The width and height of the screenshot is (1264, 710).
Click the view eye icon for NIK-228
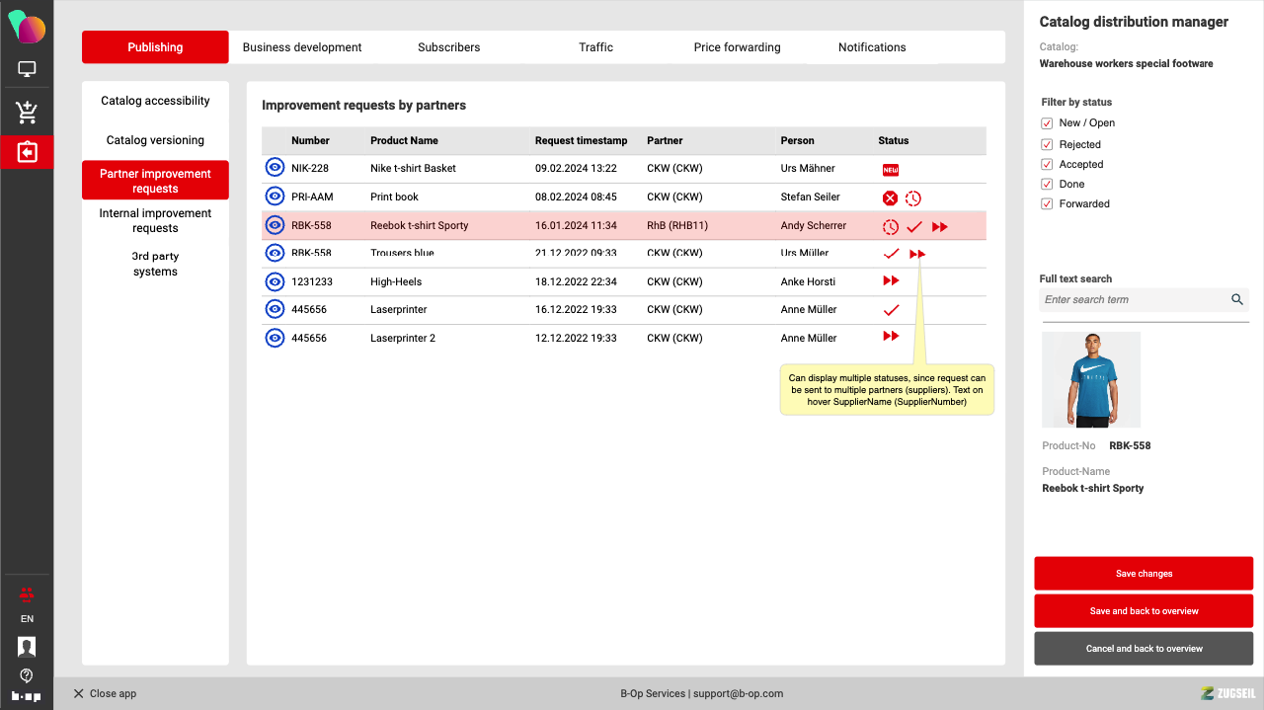[x=275, y=168]
